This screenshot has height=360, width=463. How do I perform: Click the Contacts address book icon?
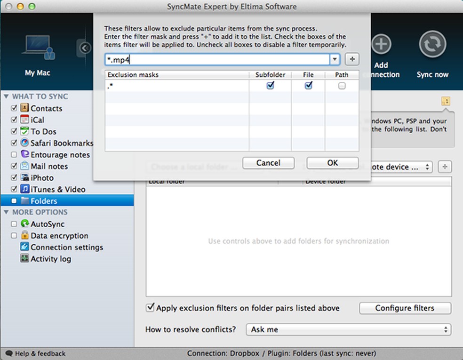(24, 108)
